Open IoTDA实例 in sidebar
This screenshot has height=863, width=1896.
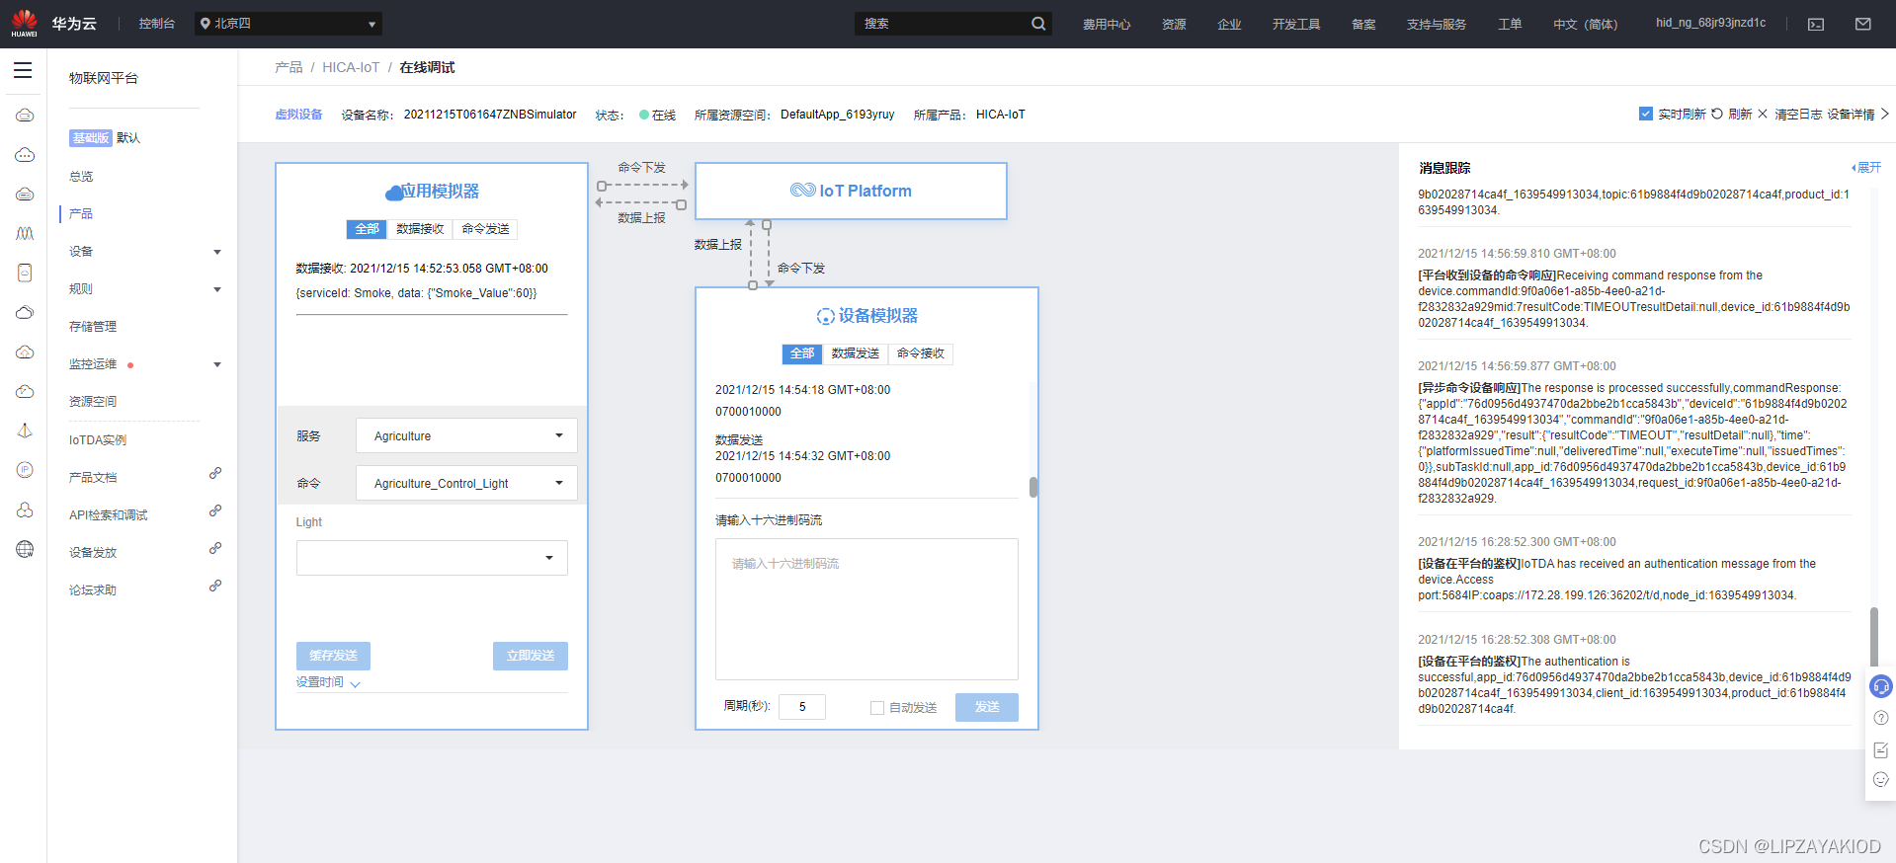coord(98,440)
